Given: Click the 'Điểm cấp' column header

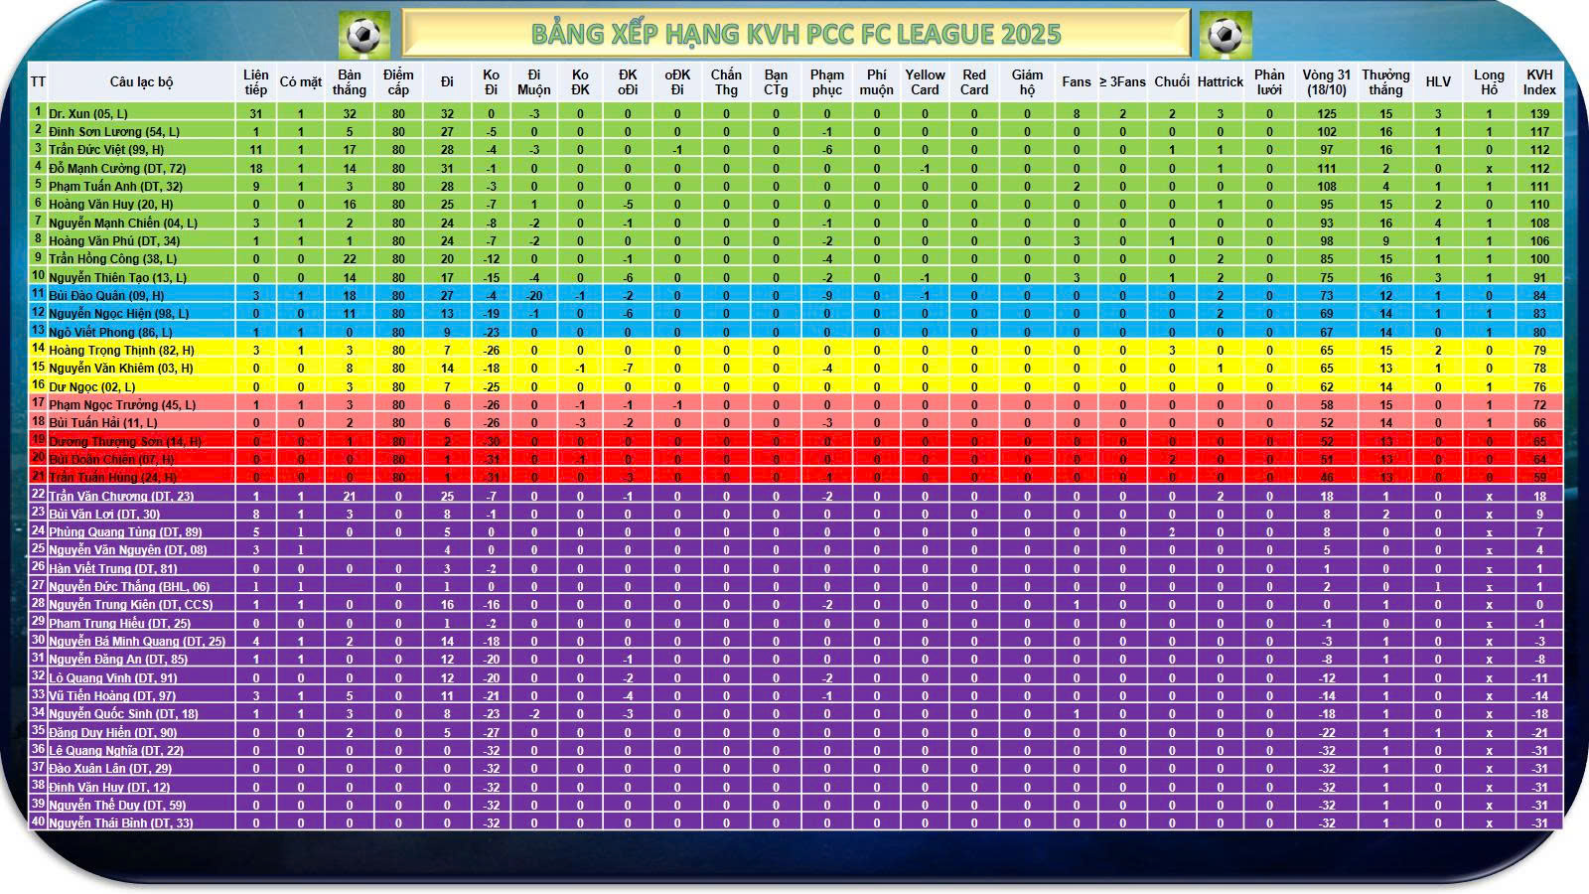Looking at the screenshot, I should [x=398, y=82].
